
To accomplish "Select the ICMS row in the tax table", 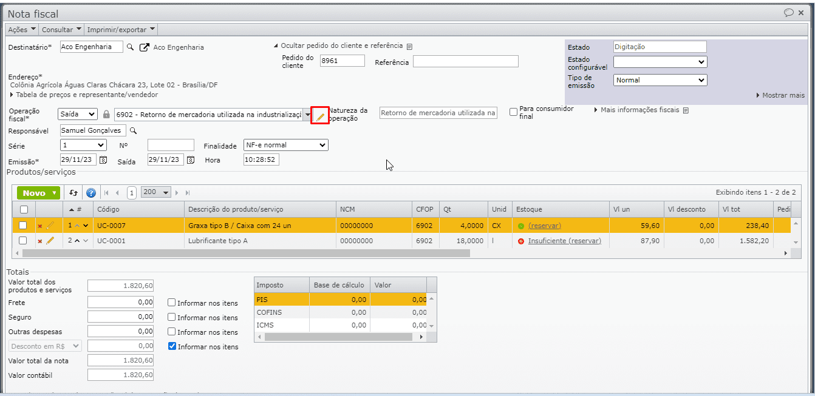I will [x=341, y=325].
